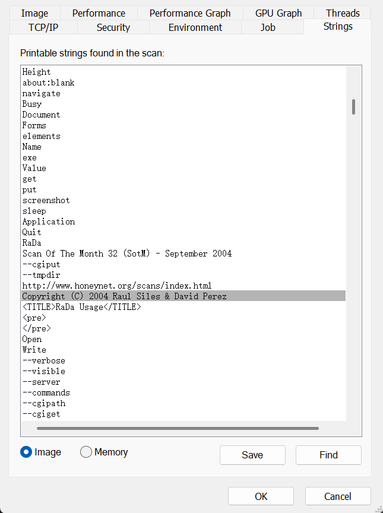Select the Strings tab

pos(338,26)
